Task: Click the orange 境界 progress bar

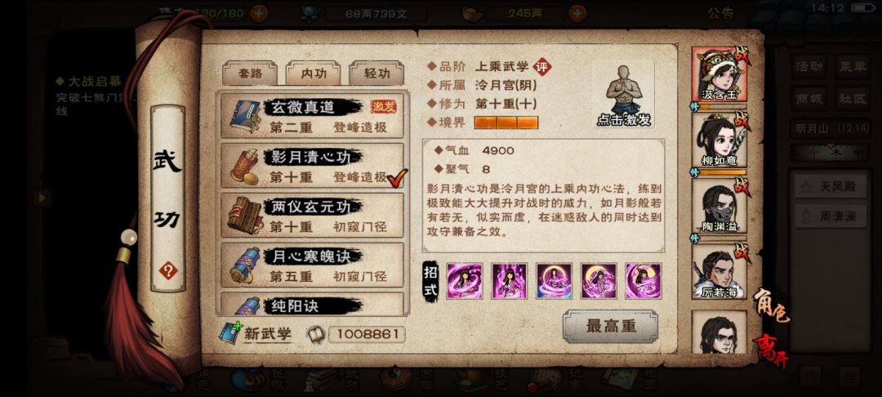Action: pos(506,122)
